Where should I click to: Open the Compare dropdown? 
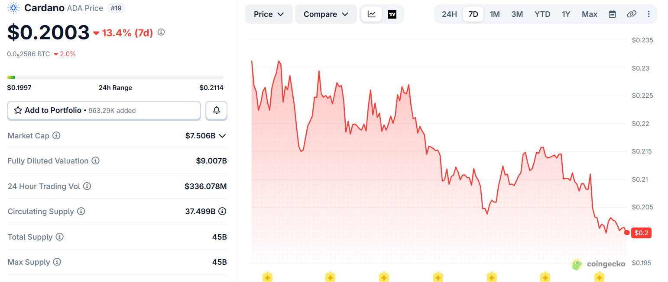tap(326, 14)
